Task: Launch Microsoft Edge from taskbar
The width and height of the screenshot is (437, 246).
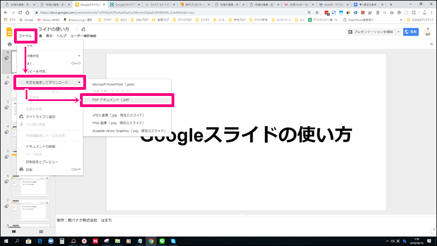Action: pos(40,241)
